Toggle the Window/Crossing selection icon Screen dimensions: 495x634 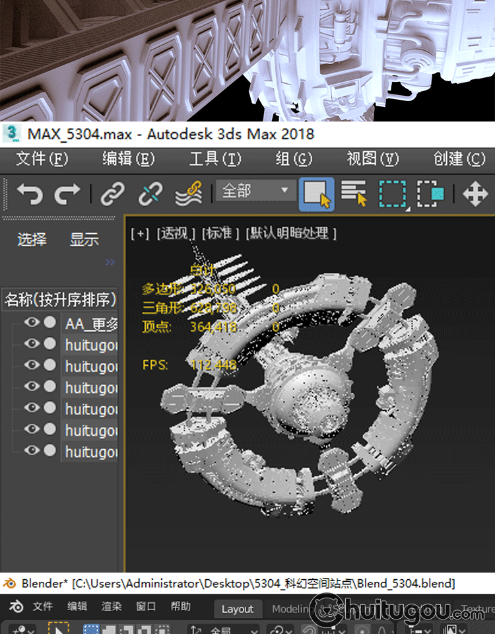(x=430, y=194)
